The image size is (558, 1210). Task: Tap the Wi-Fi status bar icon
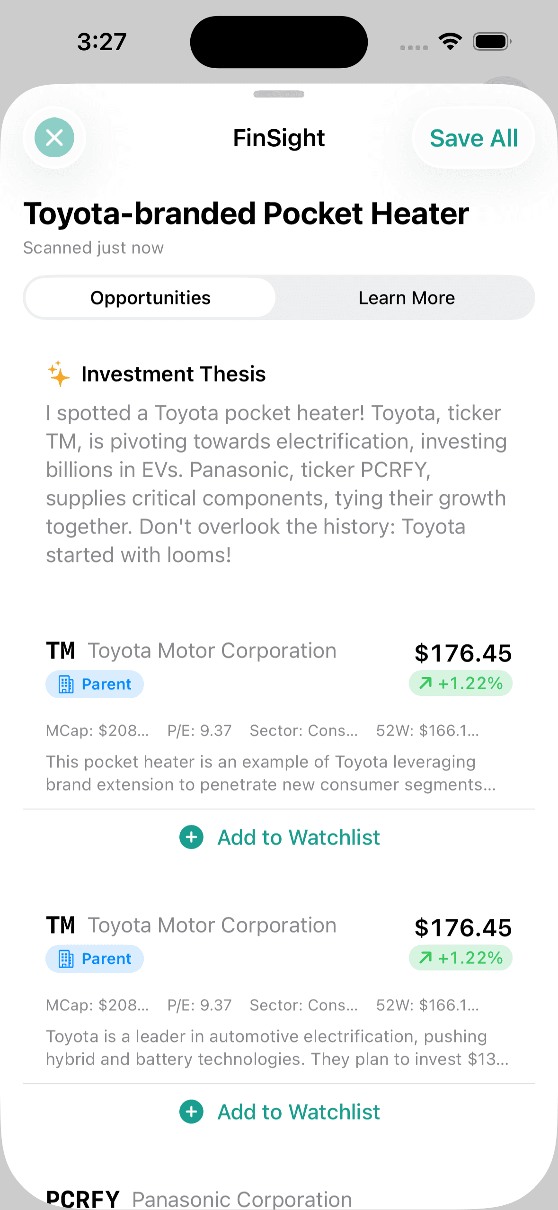pyautogui.click(x=451, y=42)
